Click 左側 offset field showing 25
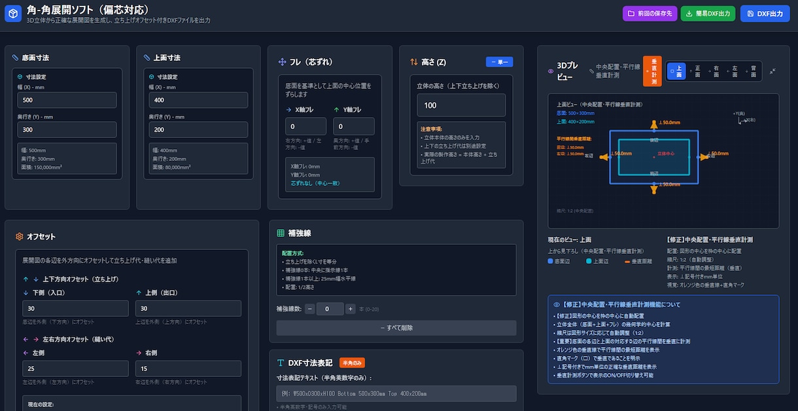 75,369
